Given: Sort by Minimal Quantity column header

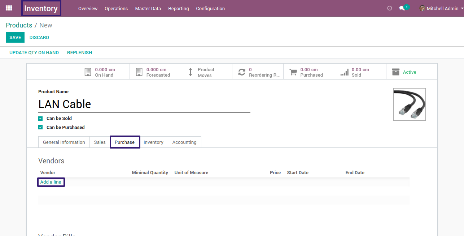Looking at the screenshot, I should click(150, 173).
